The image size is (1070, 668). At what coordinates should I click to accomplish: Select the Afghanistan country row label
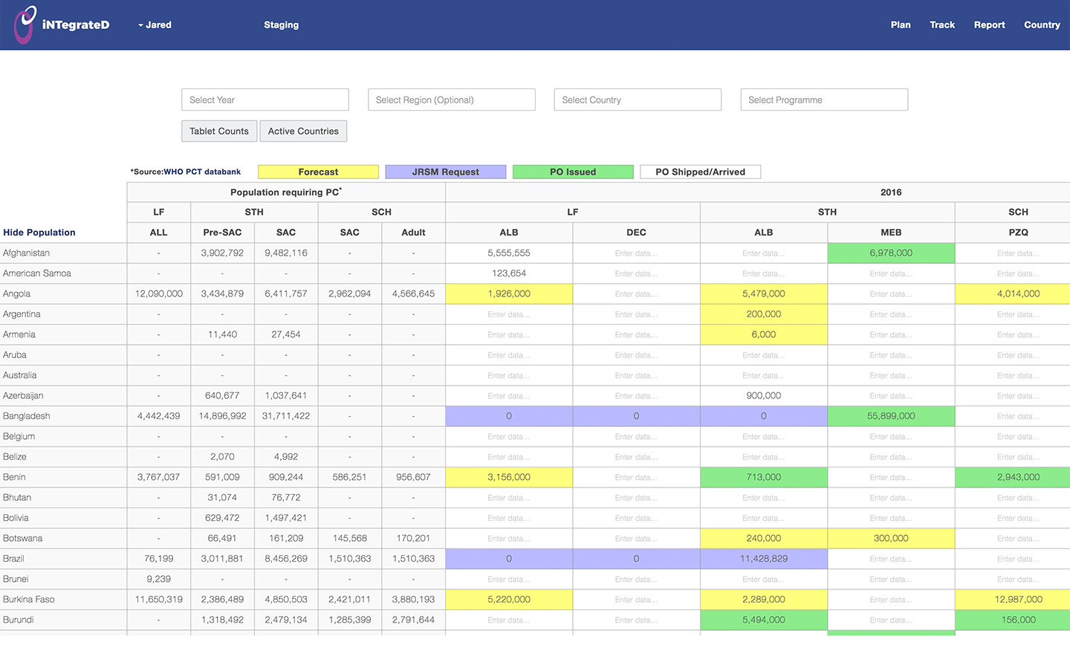point(26,253)
